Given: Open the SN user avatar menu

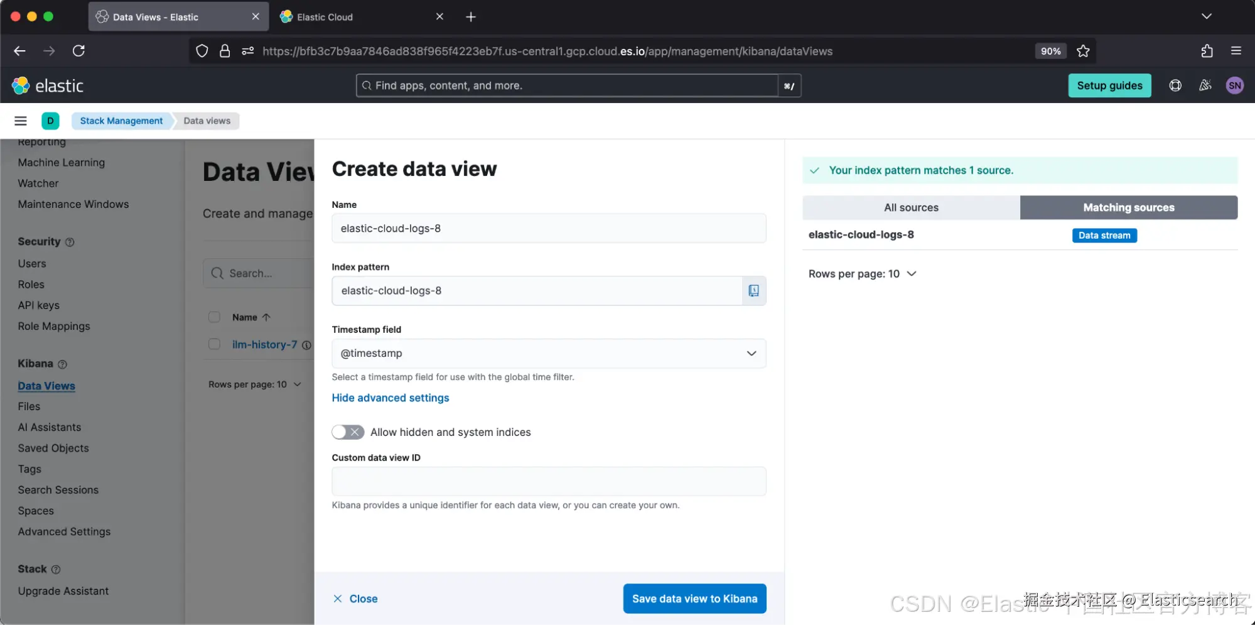Looking at the screenshot, I should pos(1234,85).
